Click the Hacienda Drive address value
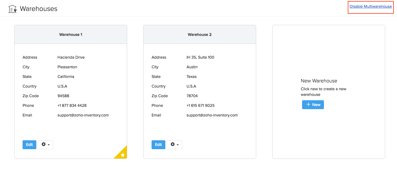This screenshot has height=177, width=397. tap(71, 57)
